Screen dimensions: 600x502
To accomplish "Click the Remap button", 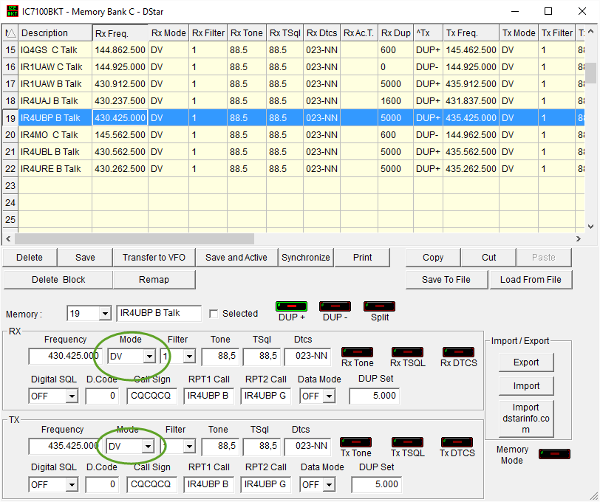I will pyautogui.click(x=154, y=280).
